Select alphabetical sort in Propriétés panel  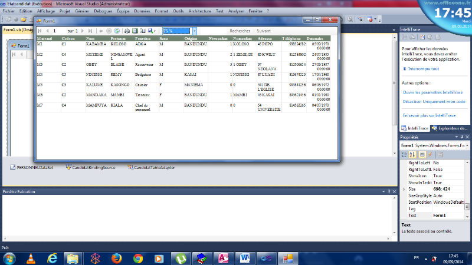pyautogui.click(x=412, y=154)
